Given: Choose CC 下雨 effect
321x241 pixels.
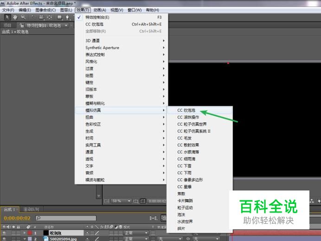Looking at the screenshot, I should pyautogui.click(x=199, y=173).
